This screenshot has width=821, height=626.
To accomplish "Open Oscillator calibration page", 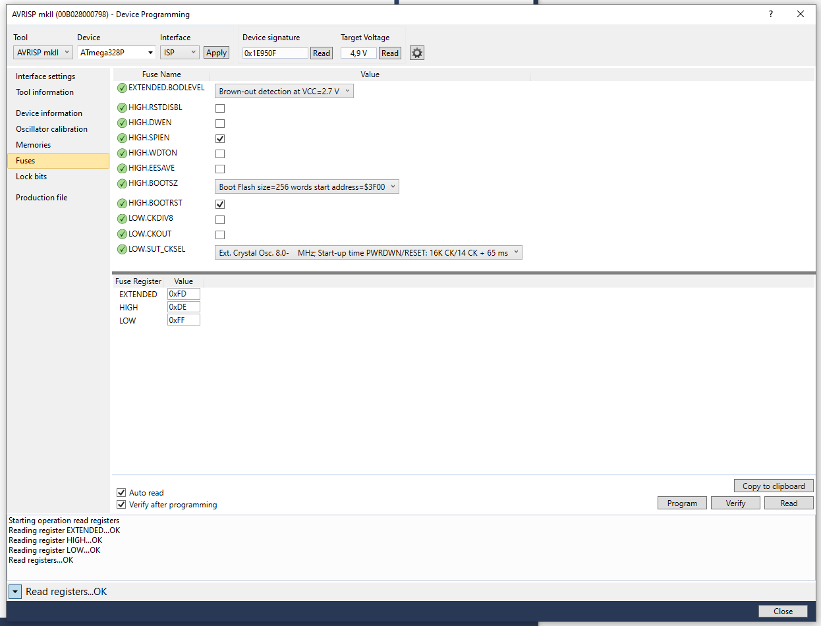I will [x=52, y=129].
